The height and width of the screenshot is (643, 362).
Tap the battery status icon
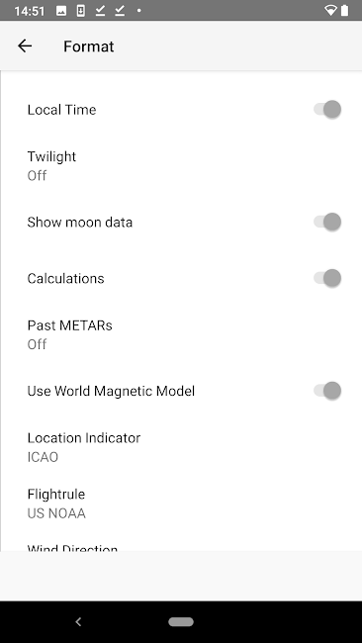click(345, 11)
